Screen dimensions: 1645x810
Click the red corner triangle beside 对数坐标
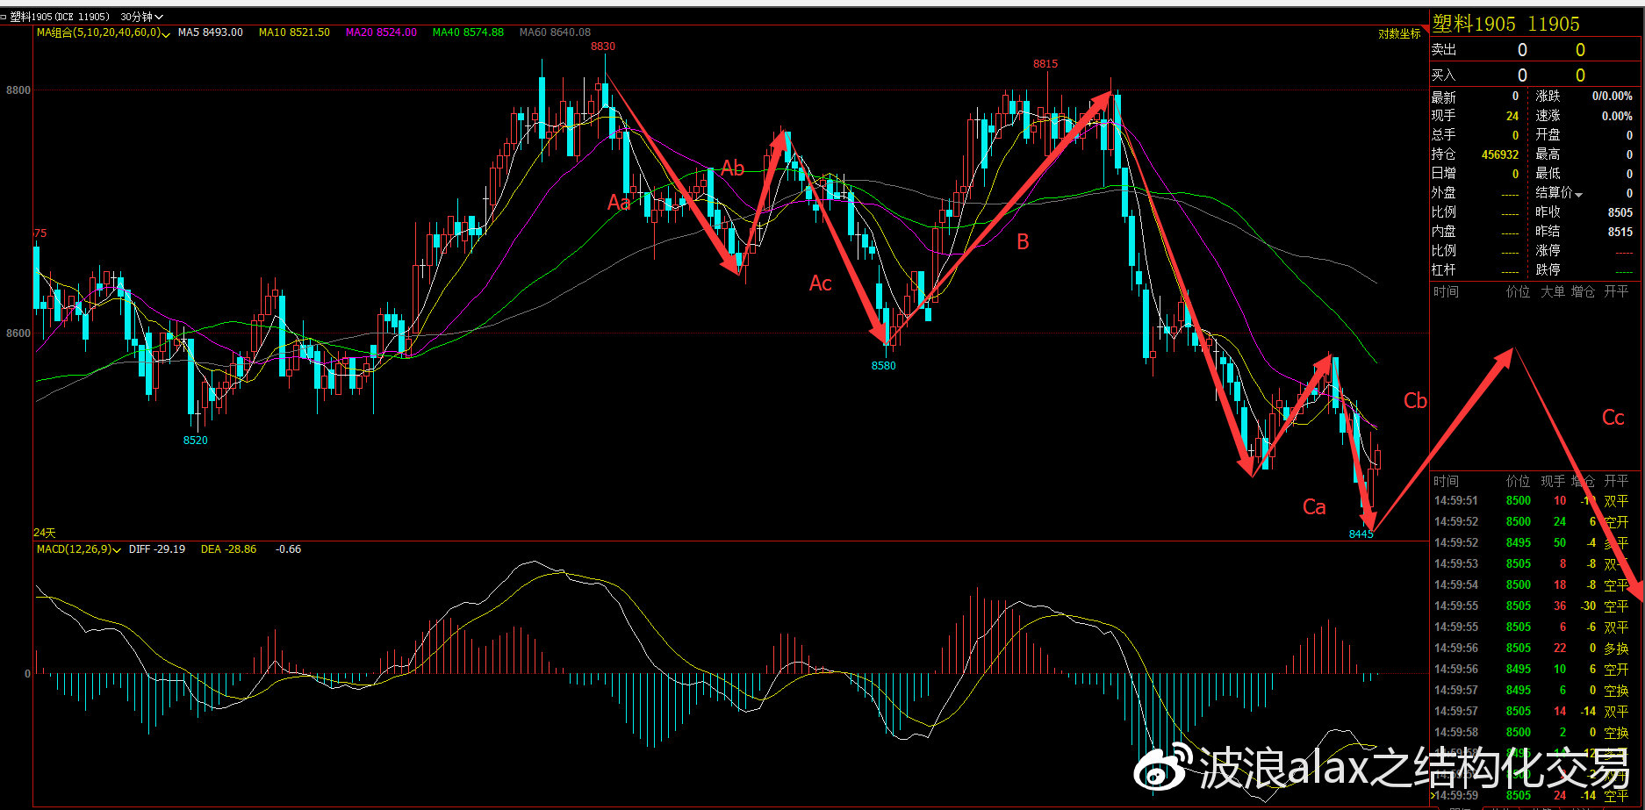1424,28
